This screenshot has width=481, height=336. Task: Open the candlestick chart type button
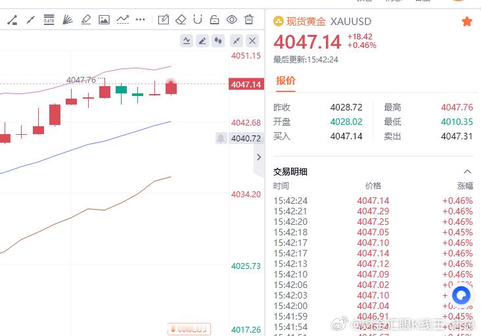pos(218,41)
